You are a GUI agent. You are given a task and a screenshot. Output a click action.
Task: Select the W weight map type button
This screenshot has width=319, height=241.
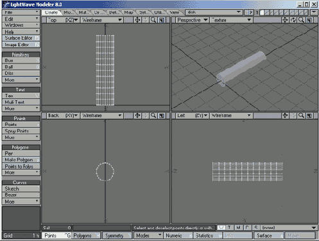221,228
